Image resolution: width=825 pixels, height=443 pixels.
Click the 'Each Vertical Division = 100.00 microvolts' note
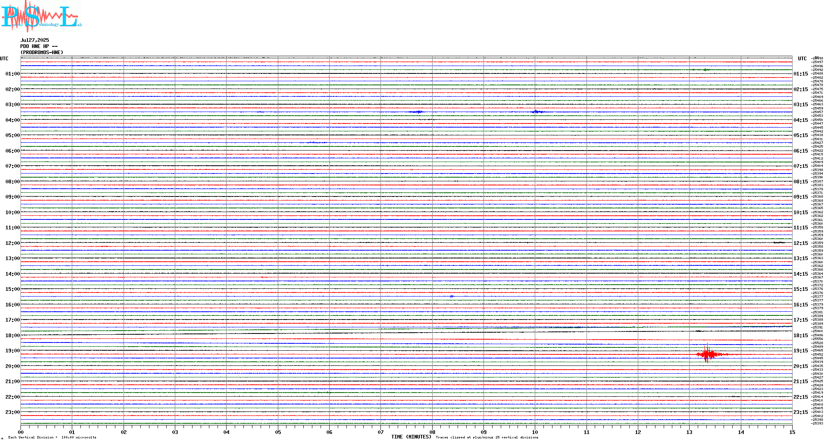(x=52, y=437)
